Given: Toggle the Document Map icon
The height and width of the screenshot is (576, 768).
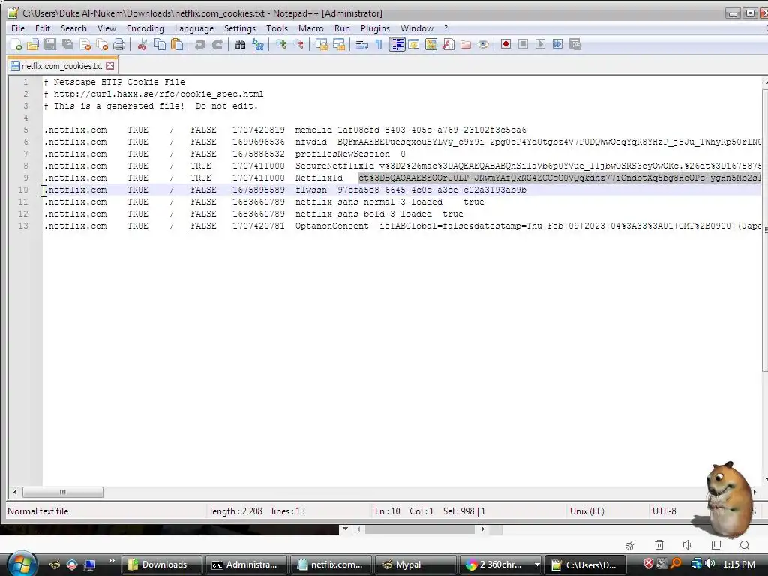Looking at the screenshot, I should 431,44.
